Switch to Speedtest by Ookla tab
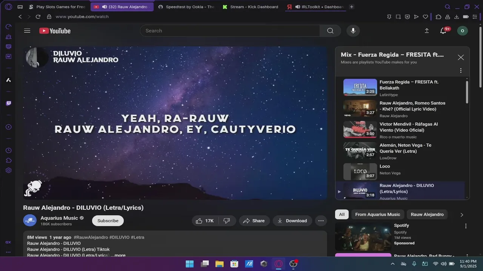 click(186, 7)
